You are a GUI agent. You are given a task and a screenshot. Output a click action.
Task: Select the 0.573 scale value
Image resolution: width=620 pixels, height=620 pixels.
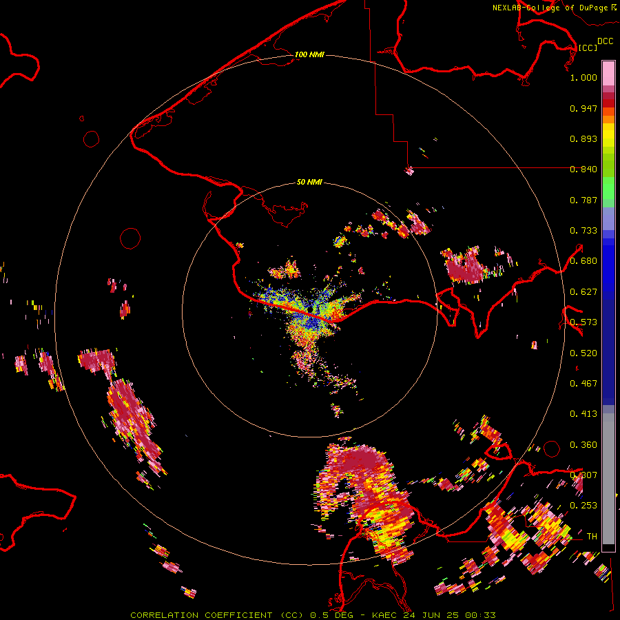583,322
